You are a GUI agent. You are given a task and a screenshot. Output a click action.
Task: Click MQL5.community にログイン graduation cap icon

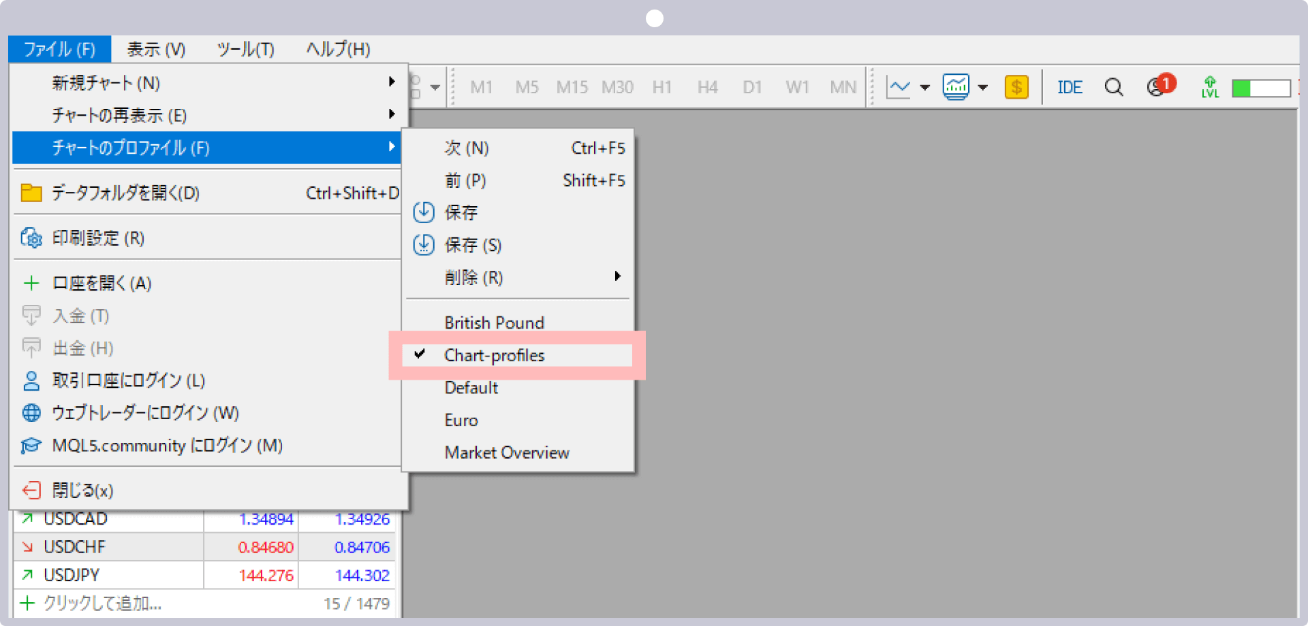[x=31, y=445]
